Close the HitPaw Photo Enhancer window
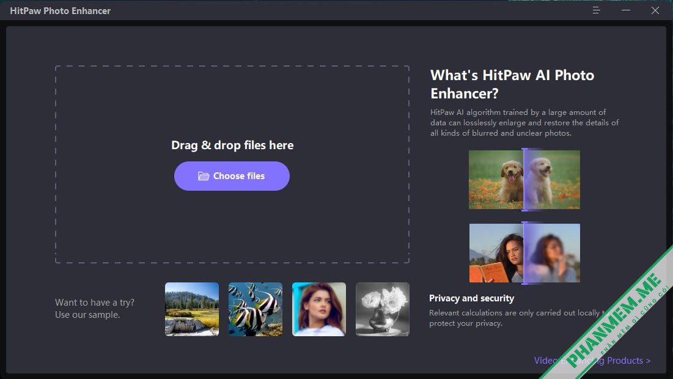 pyautogui.click(x=655, y=10)
